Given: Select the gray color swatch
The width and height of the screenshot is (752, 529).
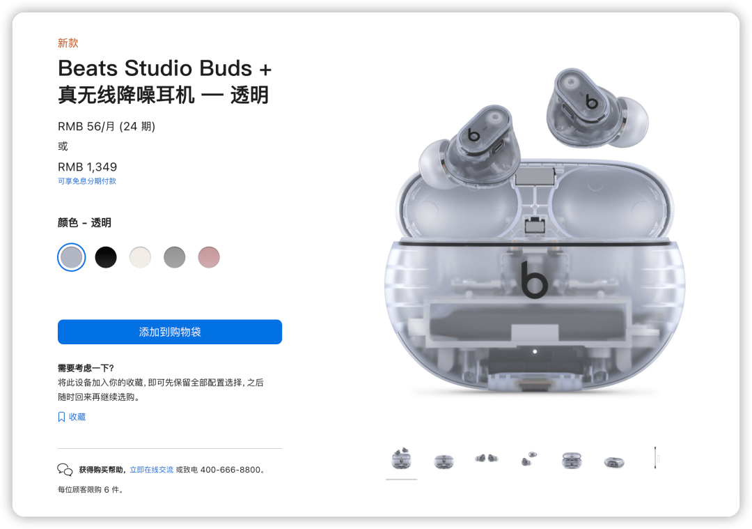Looking at the screenshot, I should [175, 257].
